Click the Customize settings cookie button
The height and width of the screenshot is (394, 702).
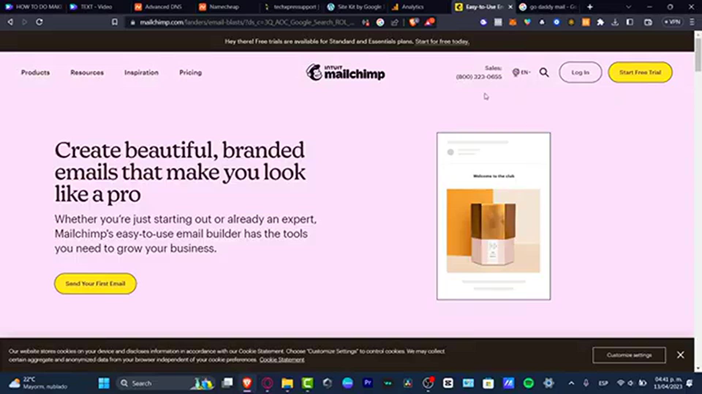[629, 355]
